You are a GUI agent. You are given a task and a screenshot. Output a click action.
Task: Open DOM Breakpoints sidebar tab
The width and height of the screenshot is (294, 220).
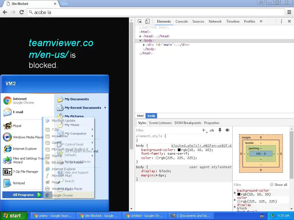(188, 123)
